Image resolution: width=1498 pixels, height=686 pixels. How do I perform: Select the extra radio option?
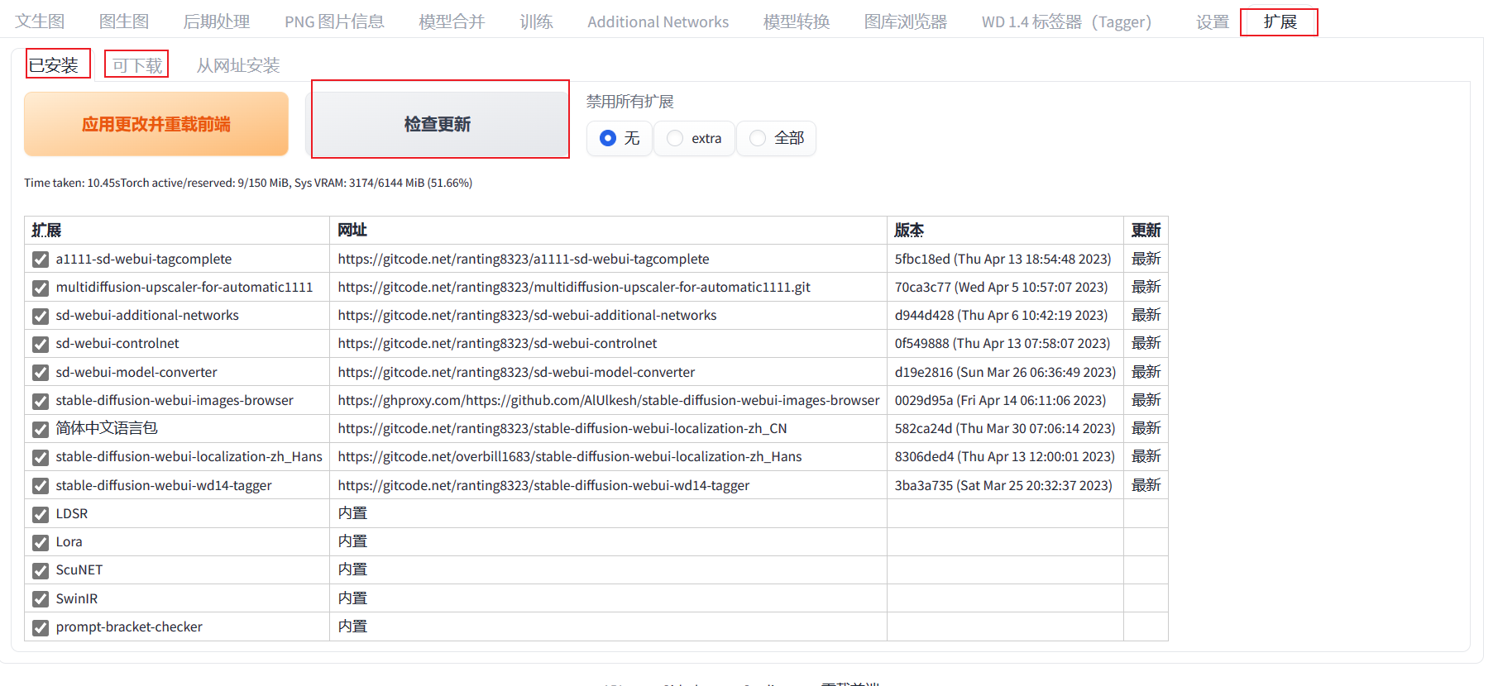click(675, 138)
